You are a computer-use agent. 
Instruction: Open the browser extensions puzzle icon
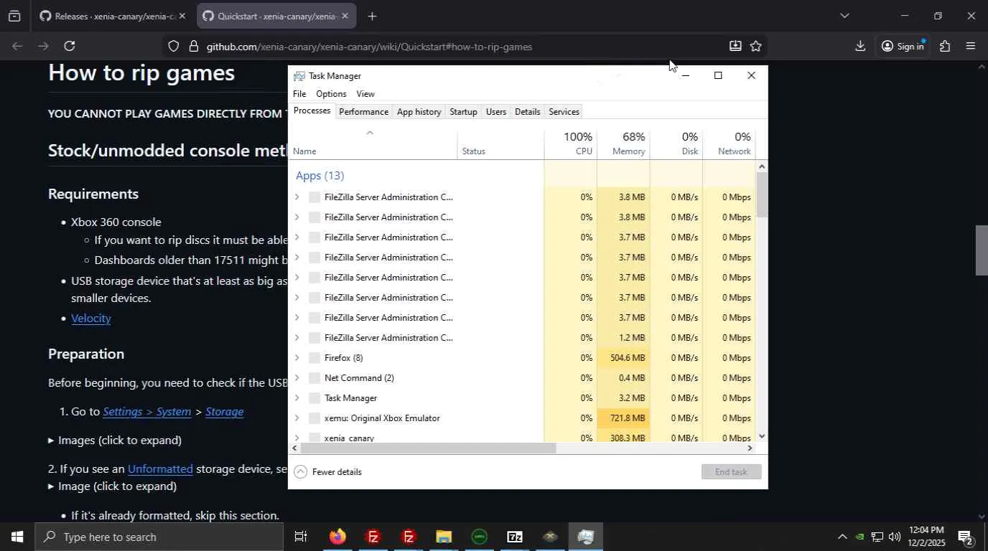[x=945, y=46]
